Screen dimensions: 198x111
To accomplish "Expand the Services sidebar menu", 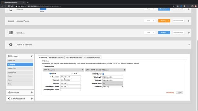I will 32,92.
